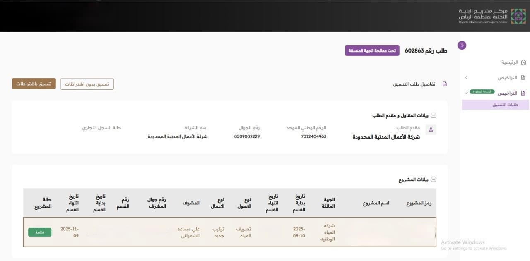Open the طلبات التنسيق sidebar item

pos(505,105)
